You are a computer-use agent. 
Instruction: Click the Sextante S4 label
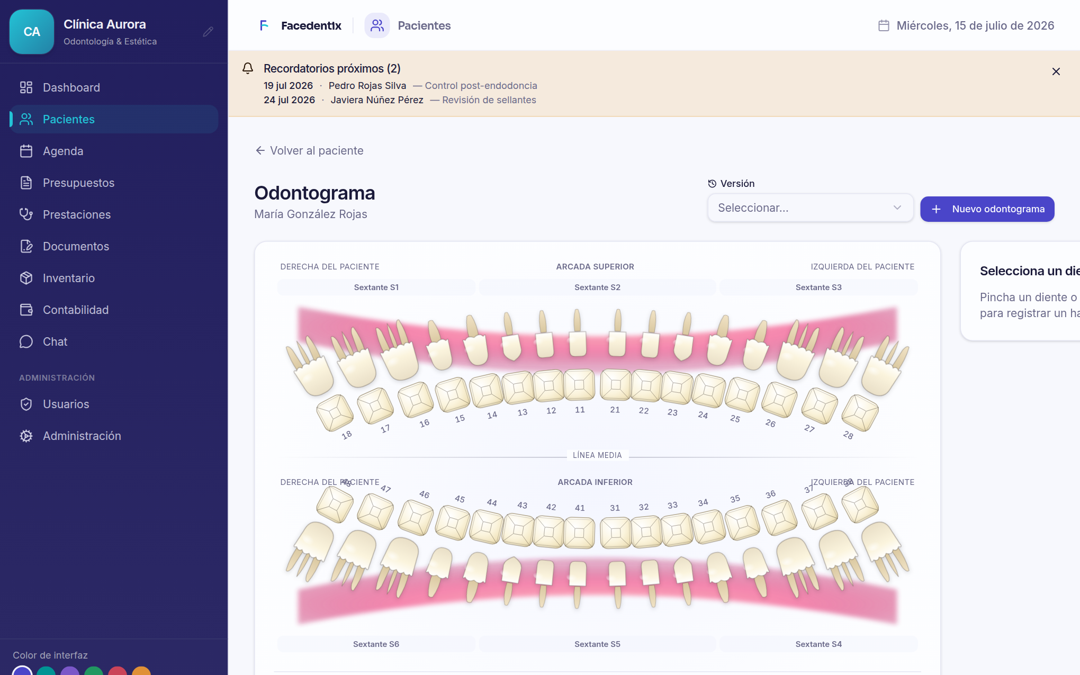(x=818, y=644)
